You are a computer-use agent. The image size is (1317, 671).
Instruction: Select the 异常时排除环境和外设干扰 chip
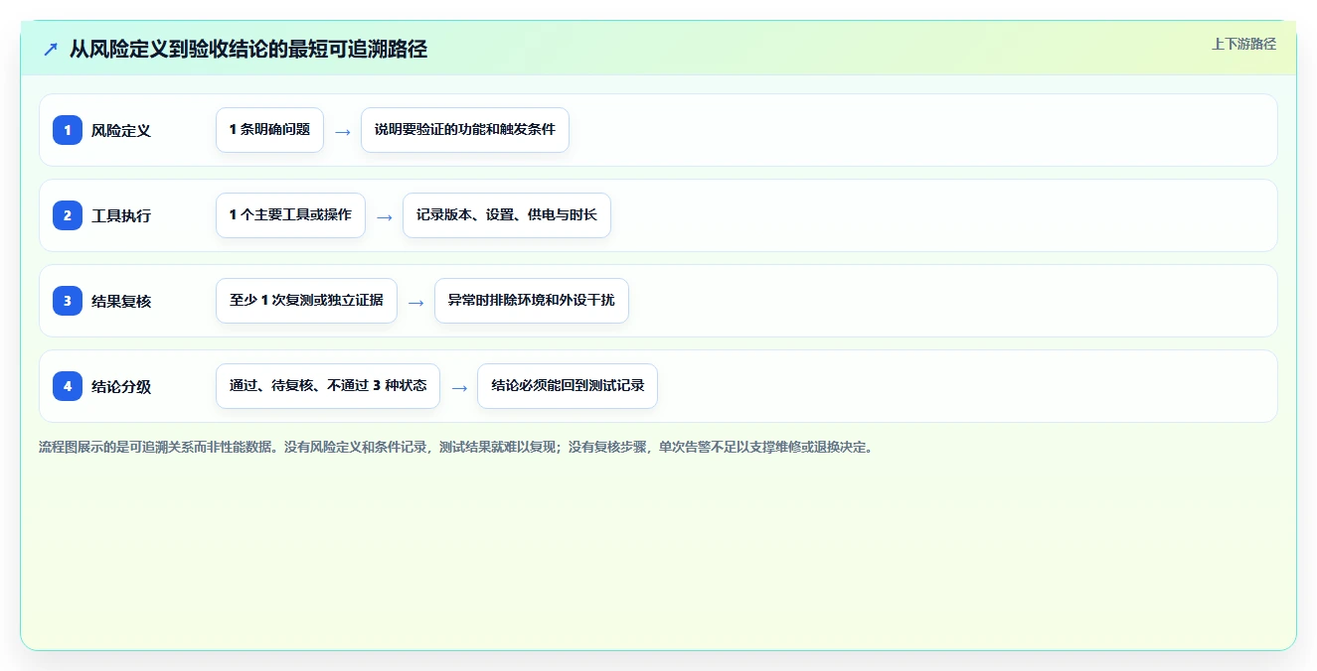(x=532, y=301)
